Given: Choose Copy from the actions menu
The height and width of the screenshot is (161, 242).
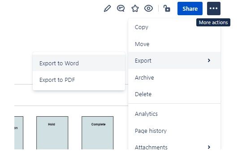Looking at the screenshot, I should [x=174, y=27].
